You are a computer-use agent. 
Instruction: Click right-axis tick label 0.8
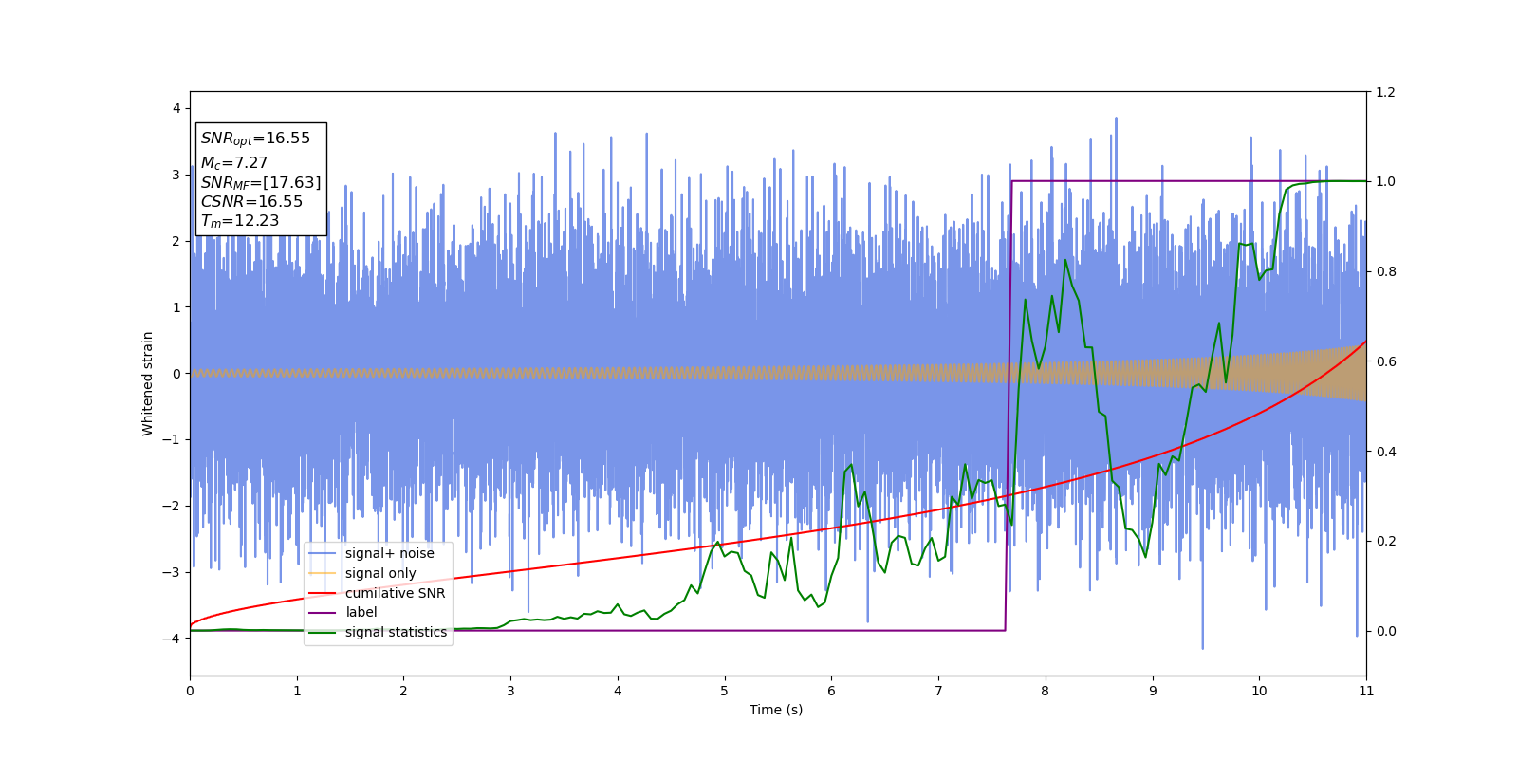(1386, 271)
